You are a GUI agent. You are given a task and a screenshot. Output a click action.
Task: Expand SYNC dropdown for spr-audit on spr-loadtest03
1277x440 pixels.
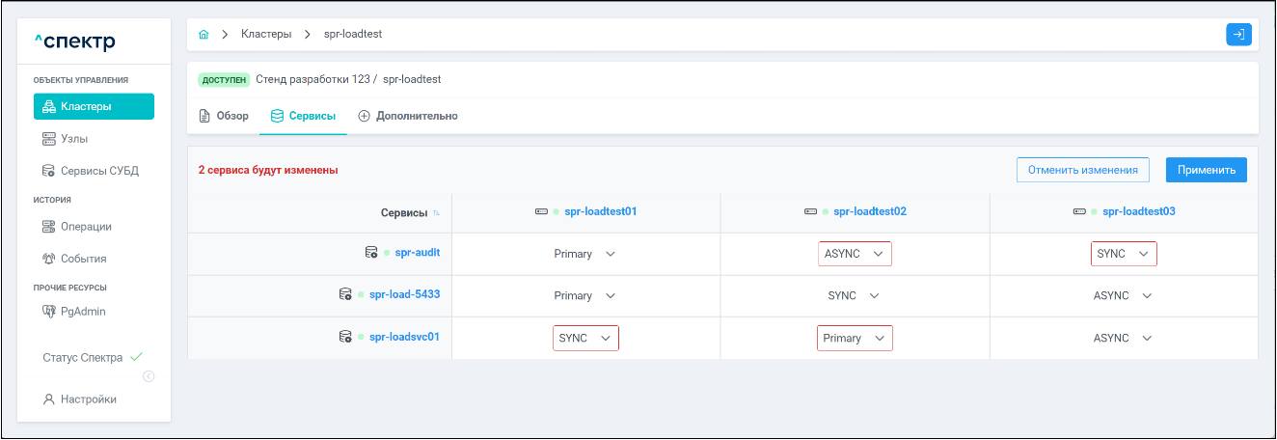(x=1124, y=254)
